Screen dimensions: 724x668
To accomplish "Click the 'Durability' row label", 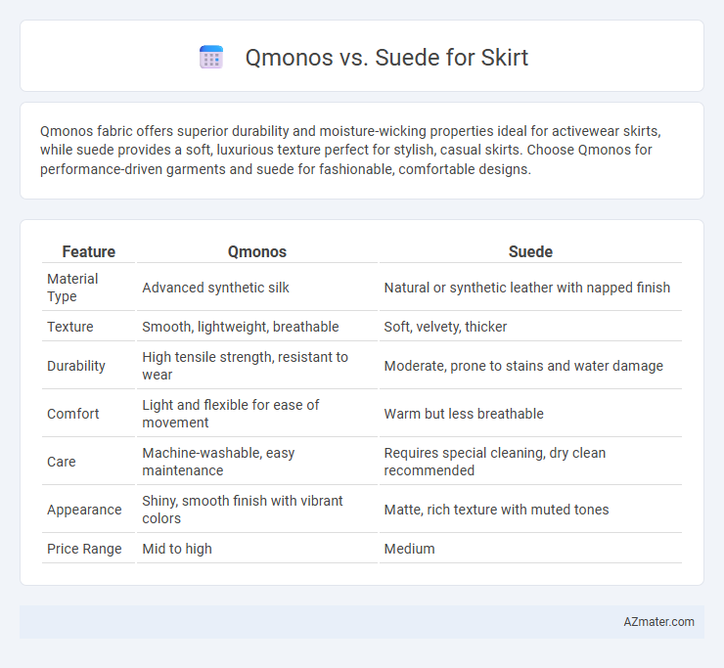I will (76, 366).
